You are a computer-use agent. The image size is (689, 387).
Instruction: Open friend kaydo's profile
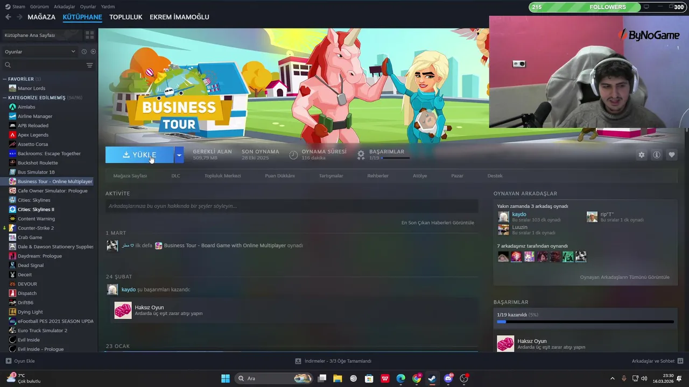click(519, 214)
